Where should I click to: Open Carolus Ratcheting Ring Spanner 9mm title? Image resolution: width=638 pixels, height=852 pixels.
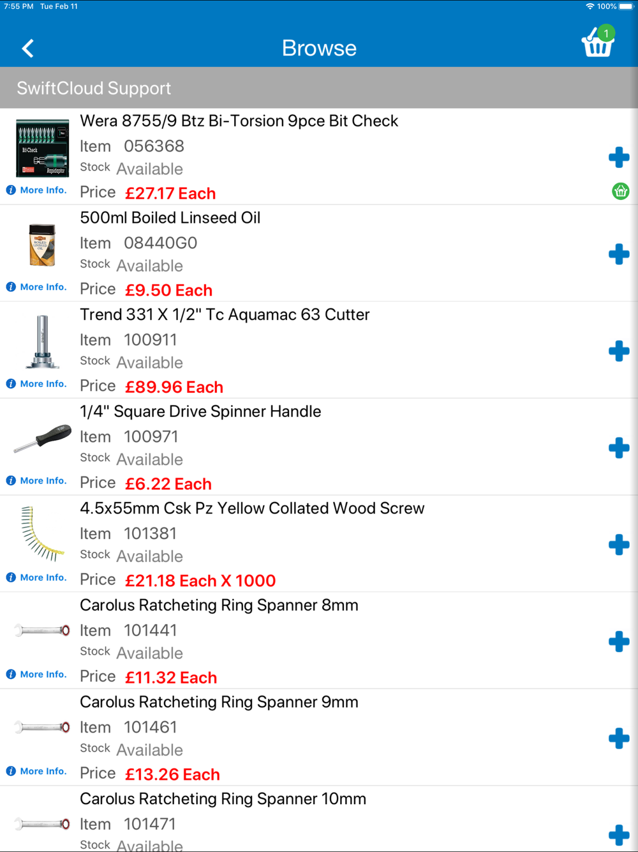[219, 702]
